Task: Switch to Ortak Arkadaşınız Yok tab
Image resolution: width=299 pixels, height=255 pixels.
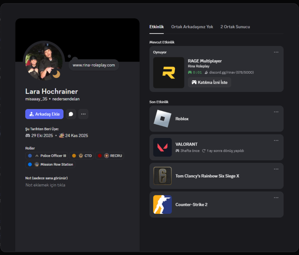Action: point(192,27)
